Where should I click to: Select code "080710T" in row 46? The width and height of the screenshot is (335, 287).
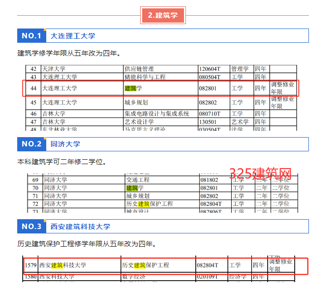click(x=210, y=114)
